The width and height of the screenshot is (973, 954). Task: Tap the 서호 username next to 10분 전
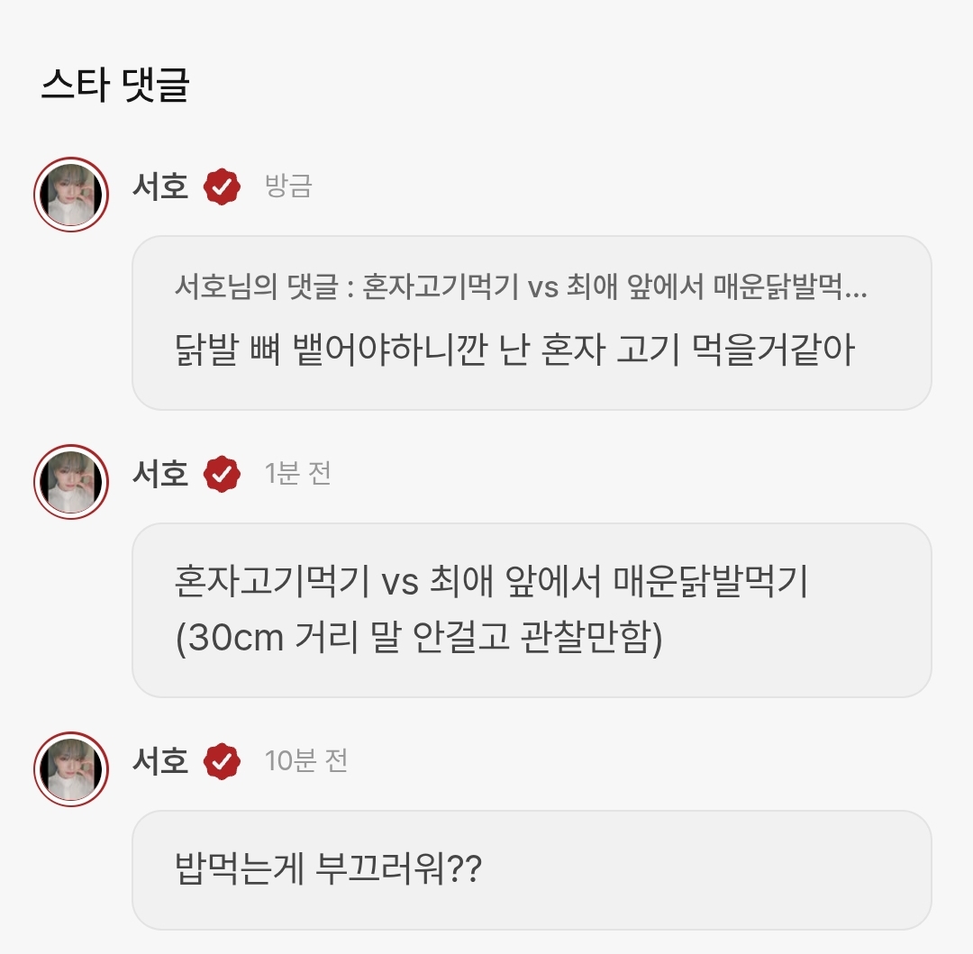click(x=160, y=761)
